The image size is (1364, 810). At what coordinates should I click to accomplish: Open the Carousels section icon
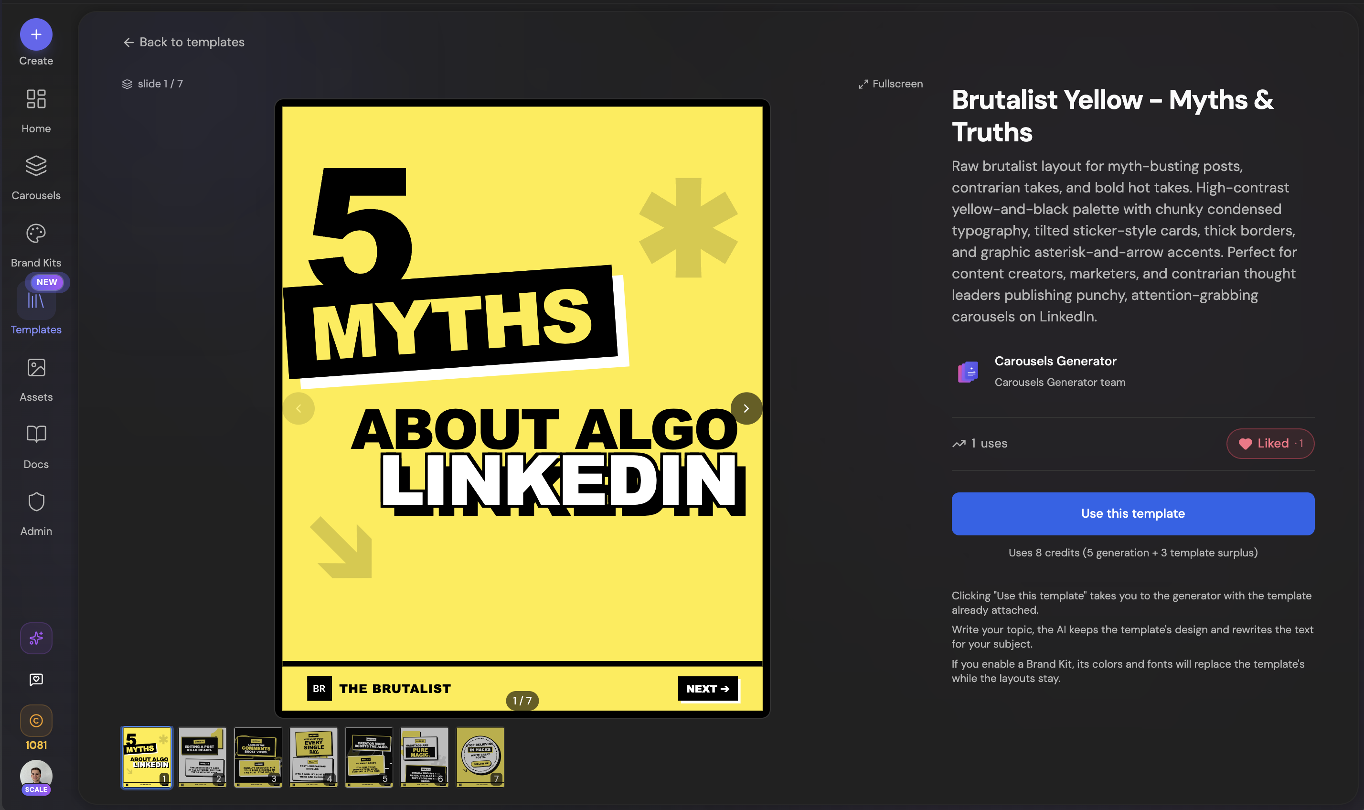tap(36, 166)
